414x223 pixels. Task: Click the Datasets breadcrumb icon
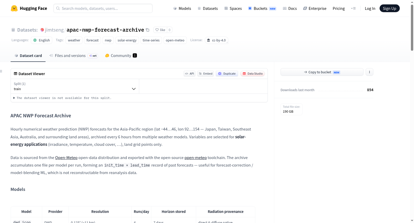[13, 30]
